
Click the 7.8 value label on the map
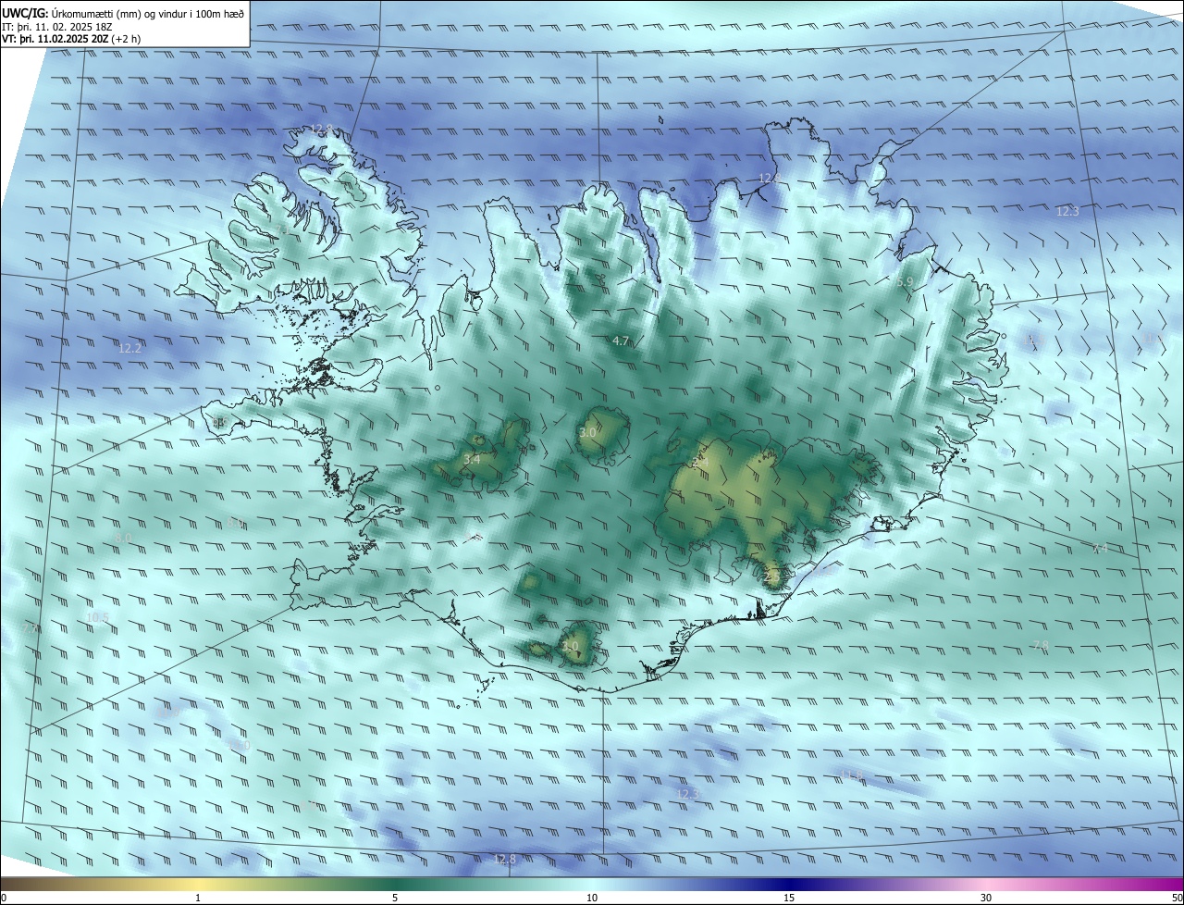(x=1041, y=645)
